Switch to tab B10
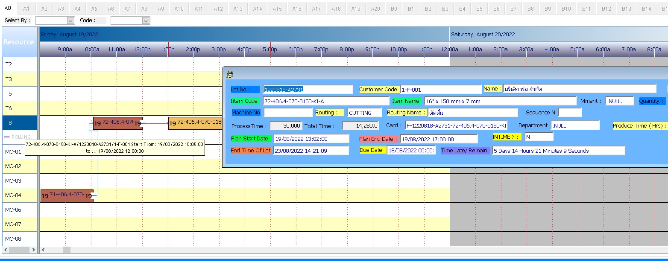The image size is (668, 265). (x=566, y=8)
